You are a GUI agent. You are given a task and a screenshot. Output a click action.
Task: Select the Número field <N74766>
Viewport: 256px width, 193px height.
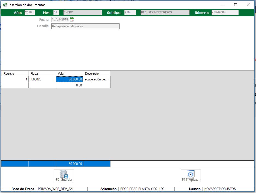(x=225, y=13)
